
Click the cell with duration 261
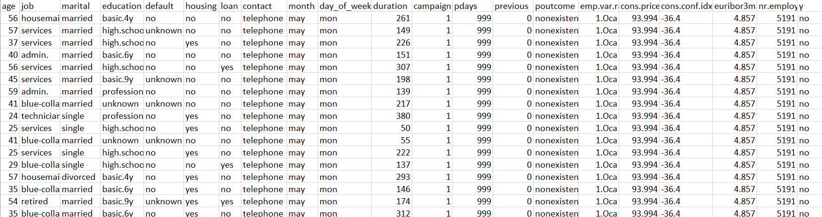(391, 18)
